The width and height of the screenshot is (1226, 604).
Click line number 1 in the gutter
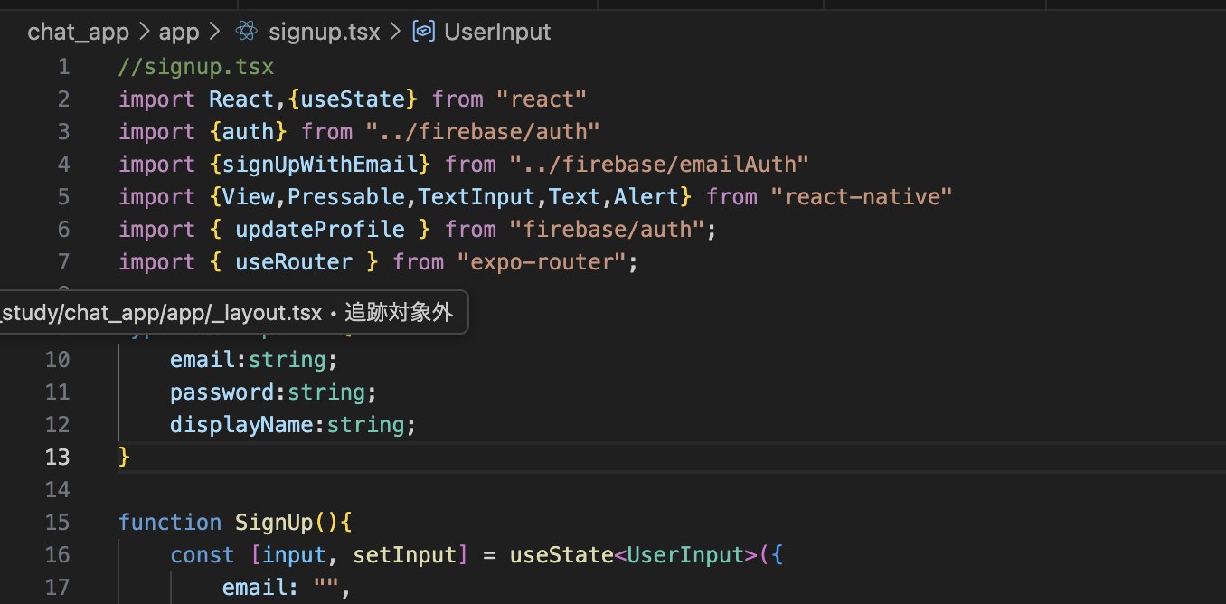pos(62,67)
